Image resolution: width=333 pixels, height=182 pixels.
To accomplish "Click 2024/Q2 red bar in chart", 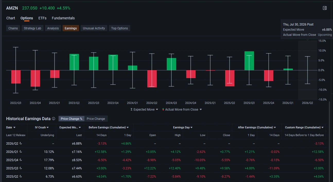I will (x=152, y=79).
